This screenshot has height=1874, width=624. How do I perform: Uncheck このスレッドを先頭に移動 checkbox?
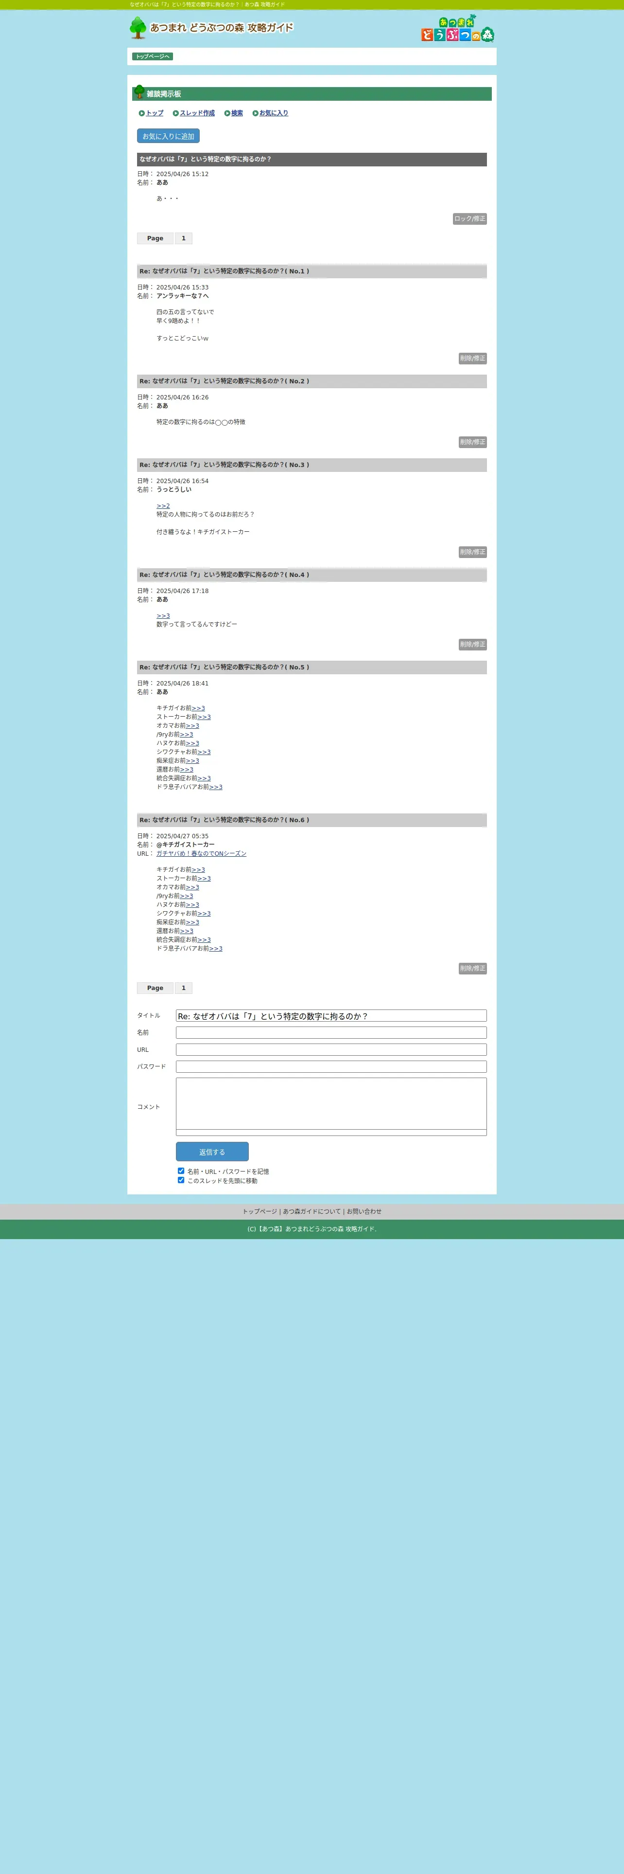tap(181, 1180)
